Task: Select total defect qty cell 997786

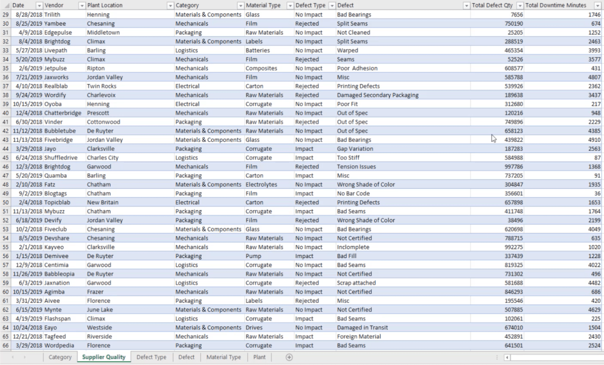Action: [497, 167]
